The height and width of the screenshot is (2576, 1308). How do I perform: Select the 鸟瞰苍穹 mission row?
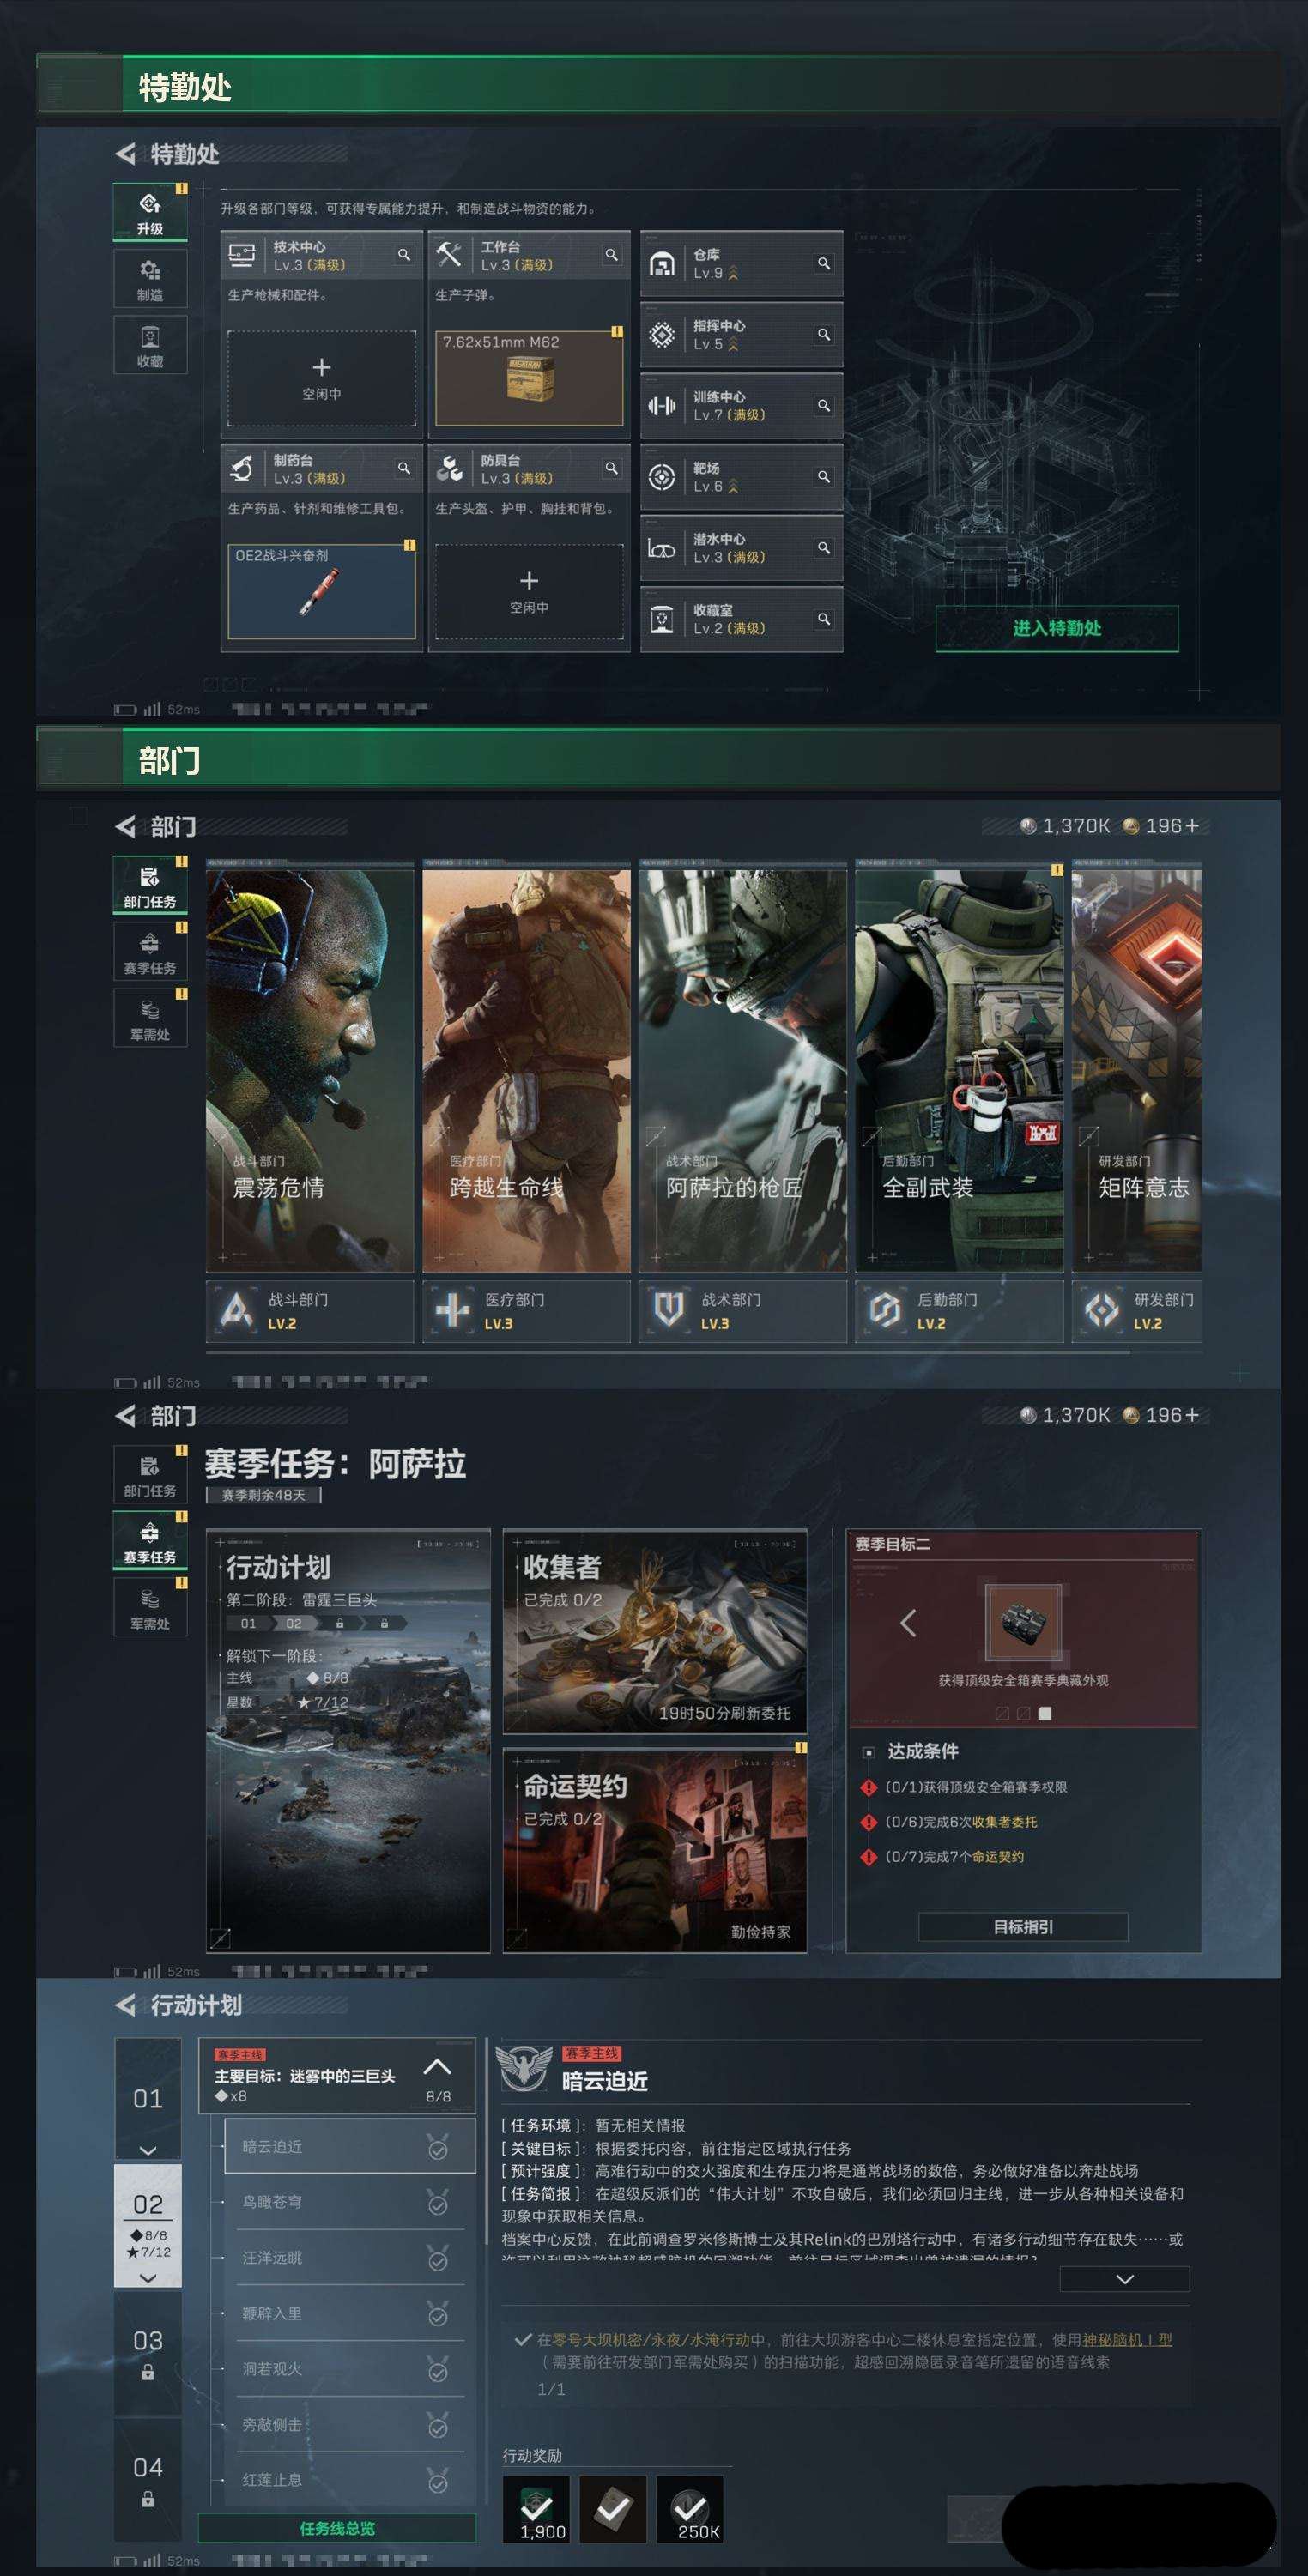coord(349,2202)
